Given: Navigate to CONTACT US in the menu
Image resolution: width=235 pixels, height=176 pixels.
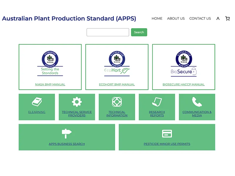Looking at the screenshot, I should (200, 18).
